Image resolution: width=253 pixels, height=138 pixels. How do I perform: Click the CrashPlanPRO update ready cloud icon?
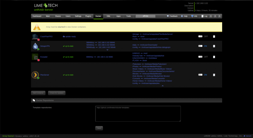[x=64, y=37]
